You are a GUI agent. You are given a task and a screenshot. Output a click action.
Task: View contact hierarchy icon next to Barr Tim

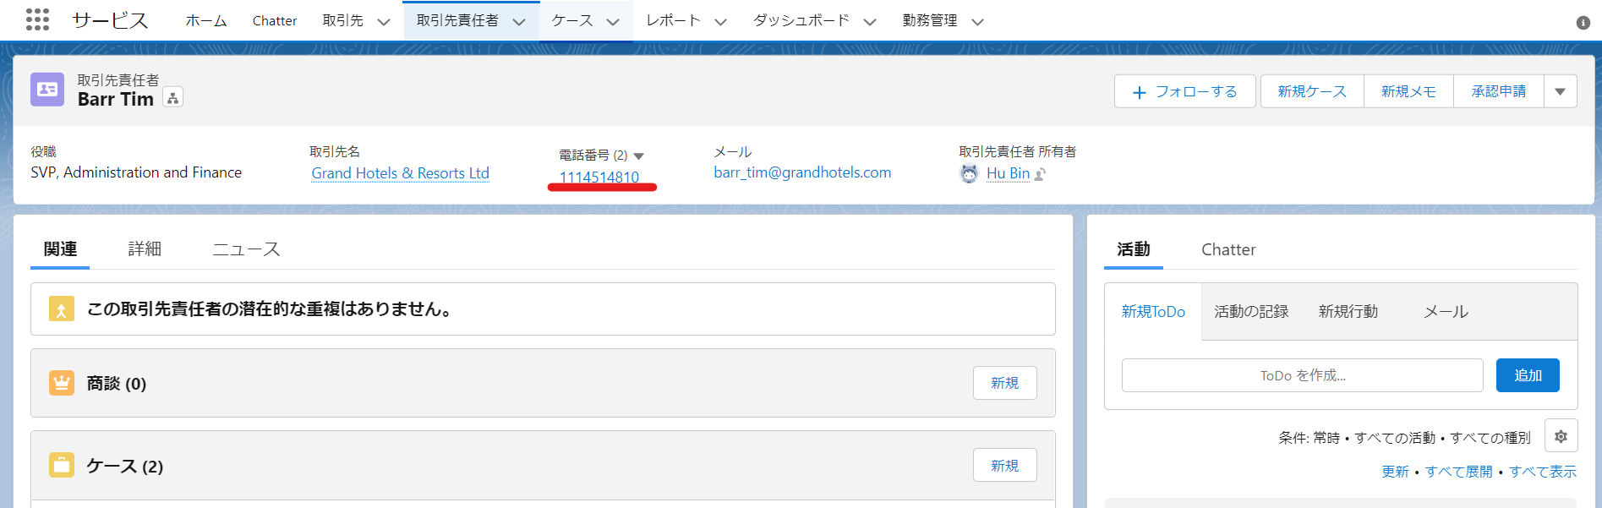tap(172, 98)
